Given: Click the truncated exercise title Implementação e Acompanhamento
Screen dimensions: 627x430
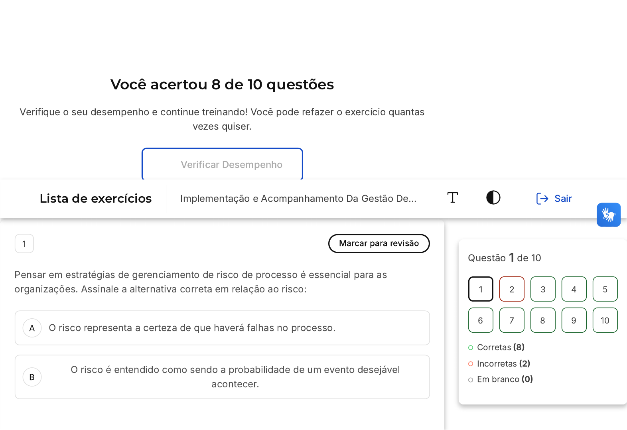Looking at the screenshot, I should pyautogui.click(x=298, y=199).
